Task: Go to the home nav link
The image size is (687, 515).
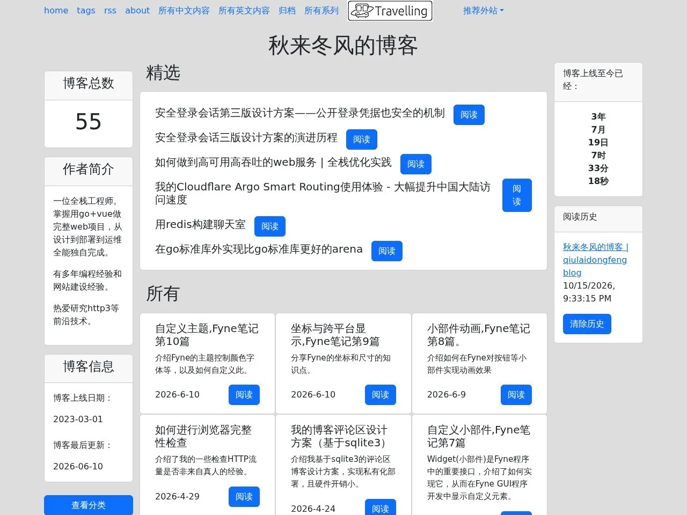Action: tap(56, 11)
